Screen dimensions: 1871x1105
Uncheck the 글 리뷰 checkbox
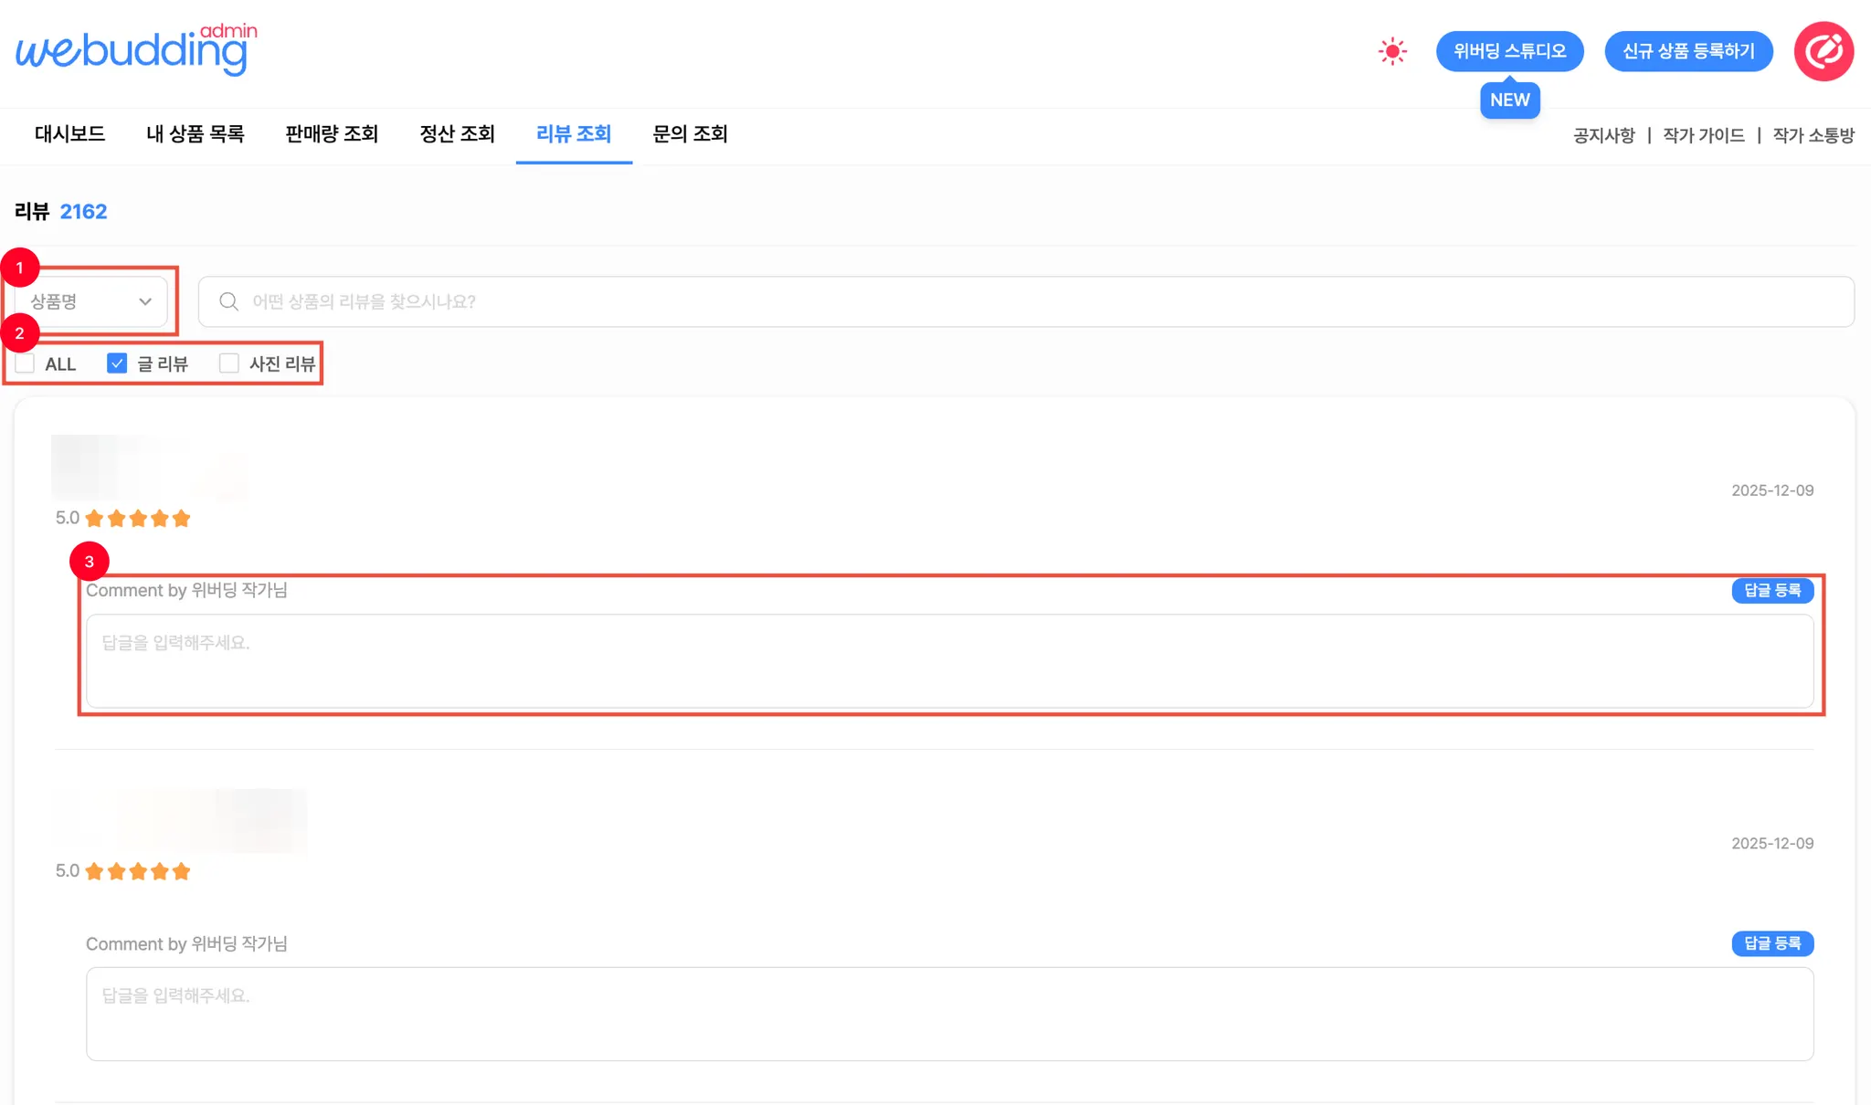point(117,363)
